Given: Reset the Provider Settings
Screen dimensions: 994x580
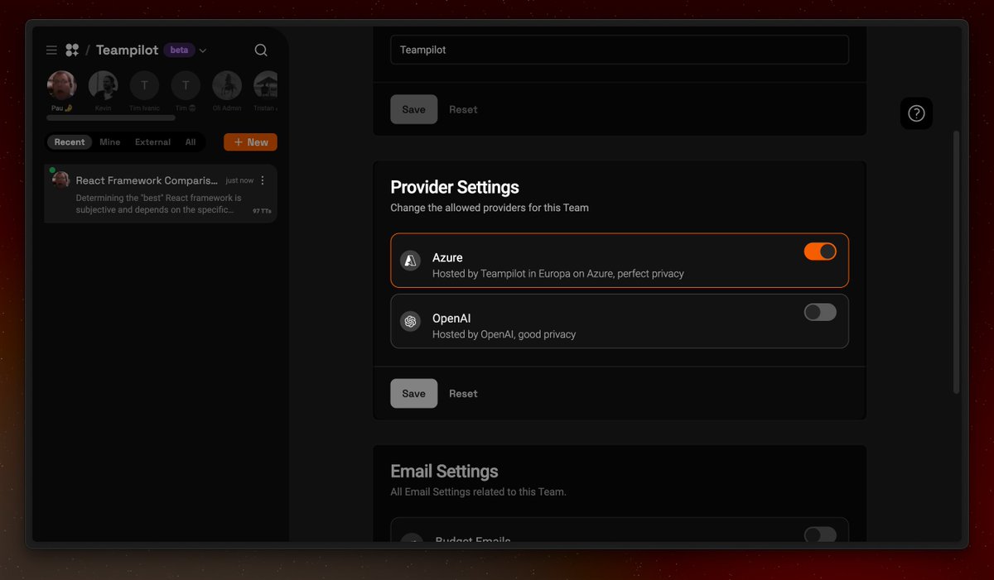Looking at the screenshot, I should 463,394.
